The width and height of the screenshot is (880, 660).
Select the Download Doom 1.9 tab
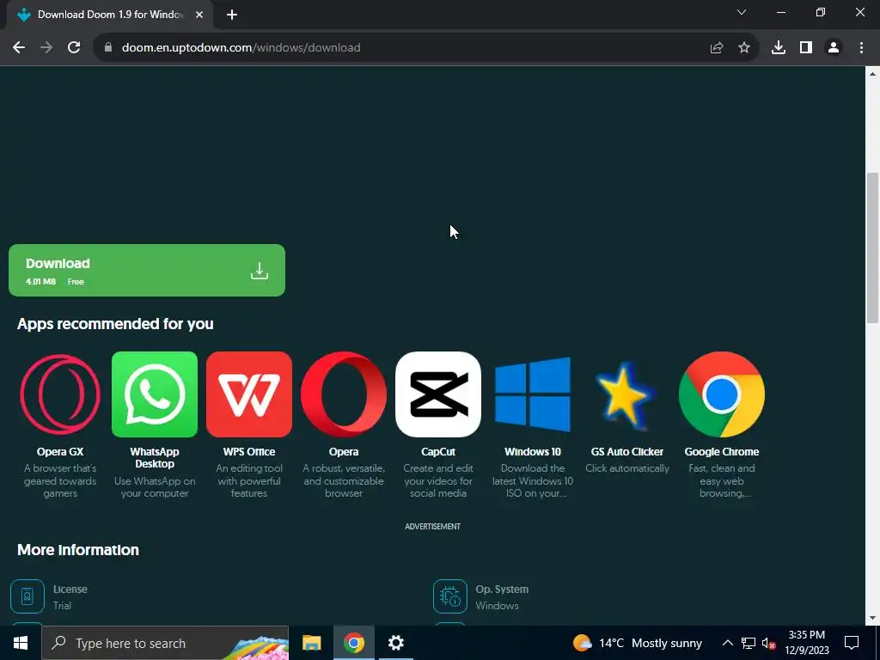[110, 15]
